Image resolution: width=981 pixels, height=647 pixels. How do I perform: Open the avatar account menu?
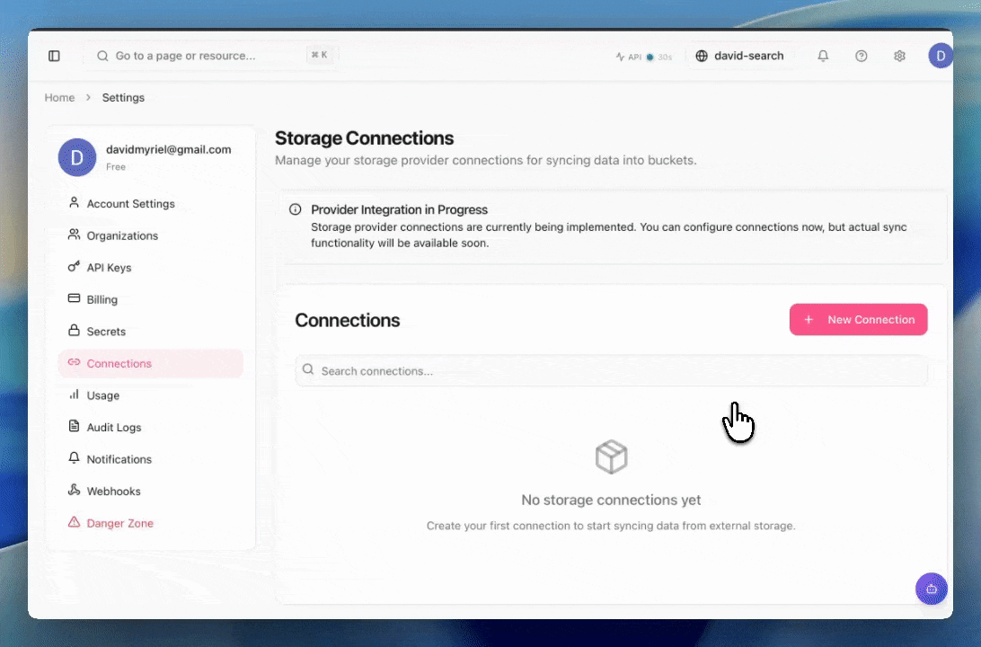[941, 56]
